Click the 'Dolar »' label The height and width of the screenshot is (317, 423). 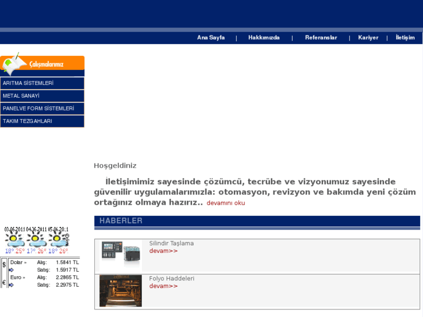pyautogui.click(x=19, y=262)
